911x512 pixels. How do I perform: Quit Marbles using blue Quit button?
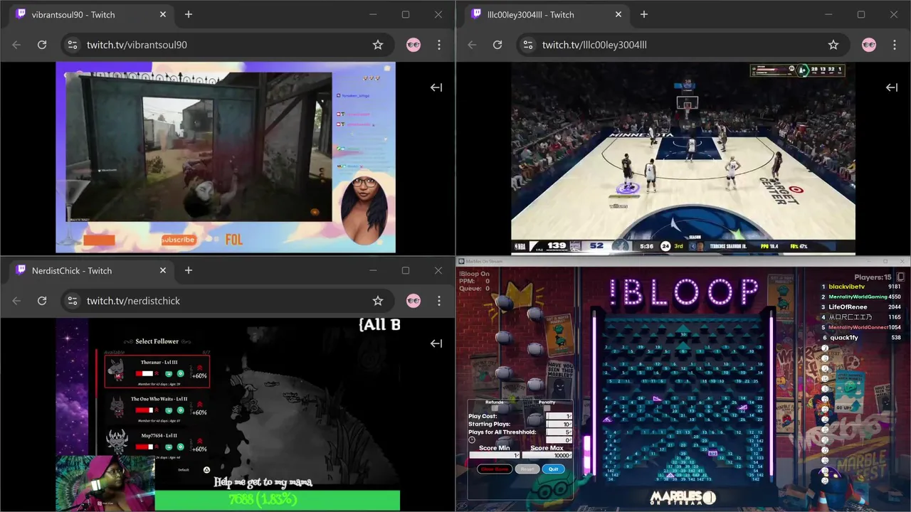click(x=553, y=469)
